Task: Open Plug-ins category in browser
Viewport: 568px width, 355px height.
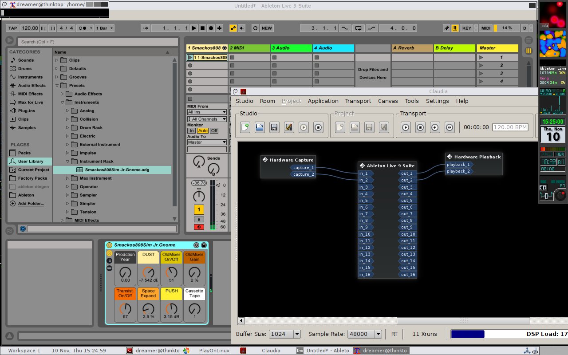Action: [x=26, y=110]
